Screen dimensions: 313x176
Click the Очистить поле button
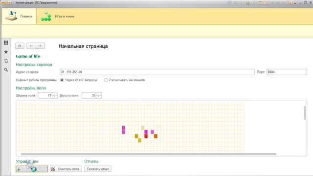[66, 169]
